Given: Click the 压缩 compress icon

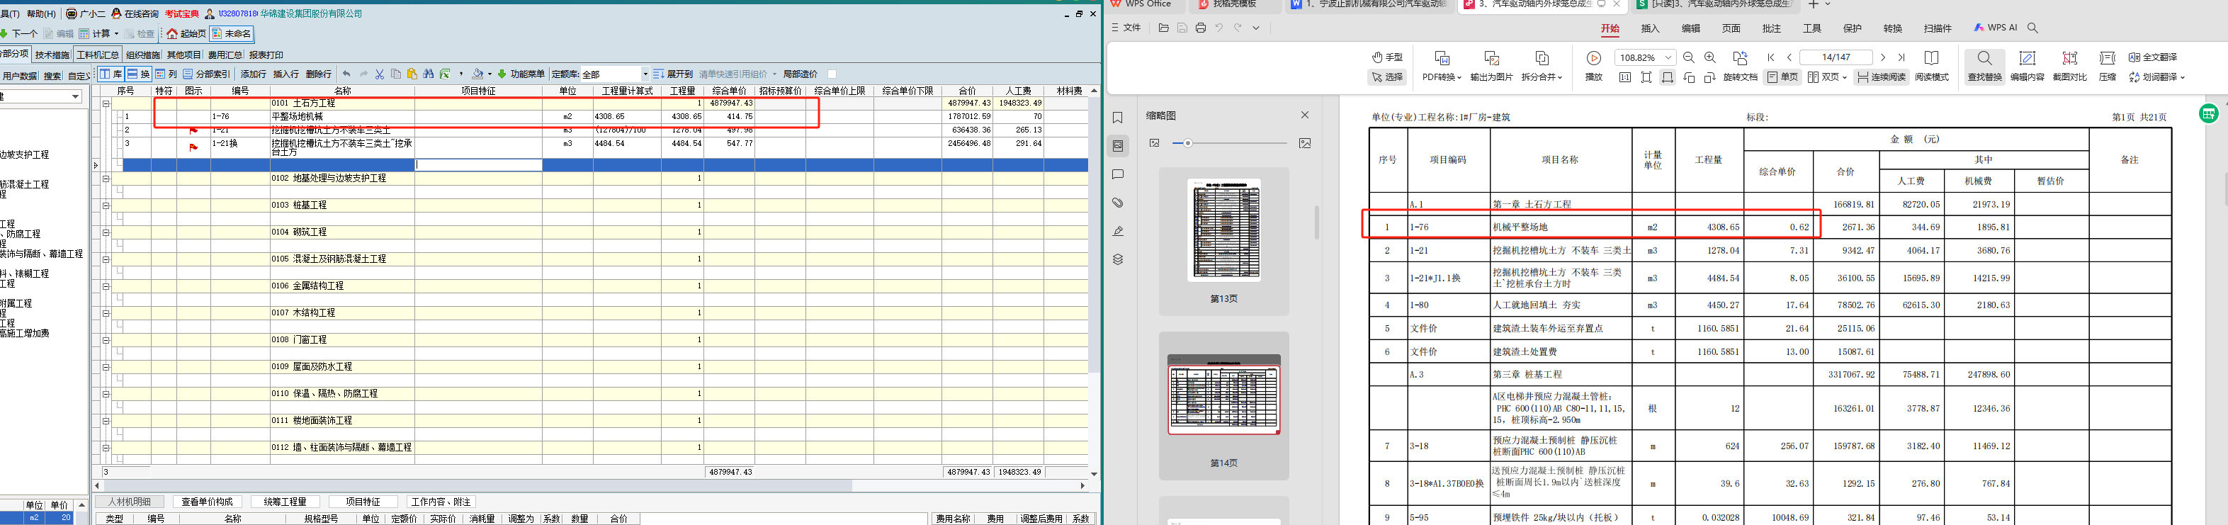Looking at the screenshot, I should 2108,66.
